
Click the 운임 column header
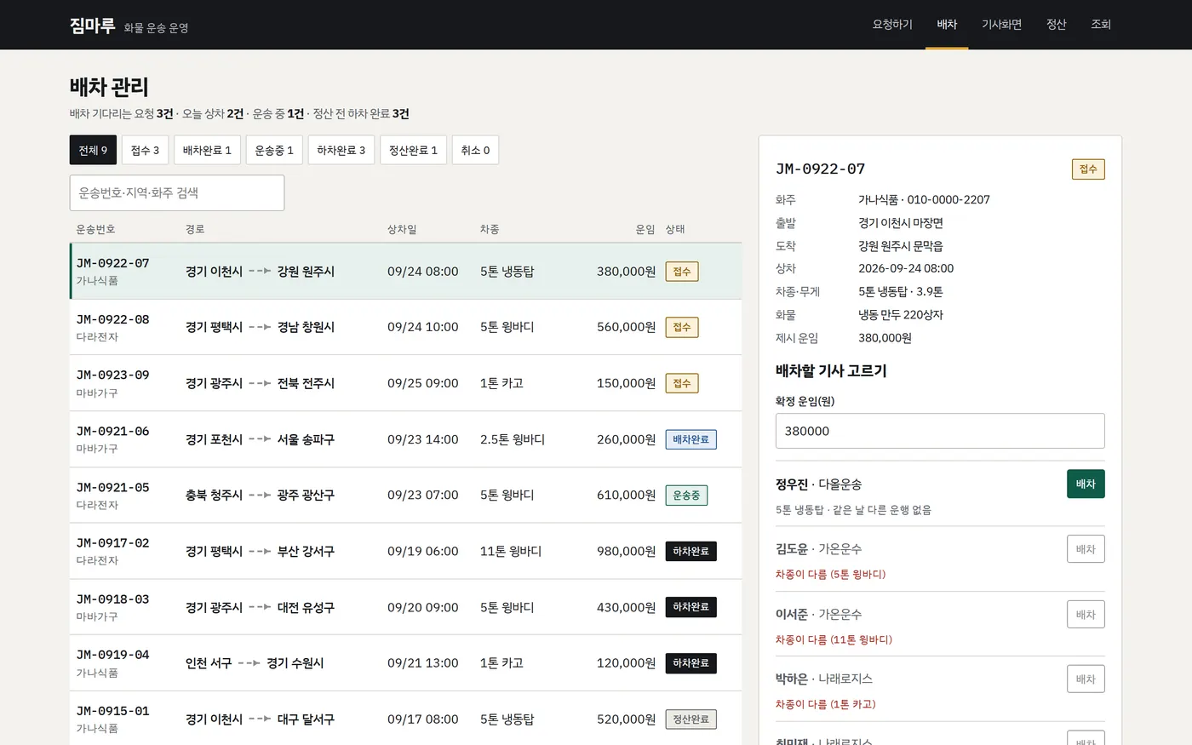pos(645,229)
